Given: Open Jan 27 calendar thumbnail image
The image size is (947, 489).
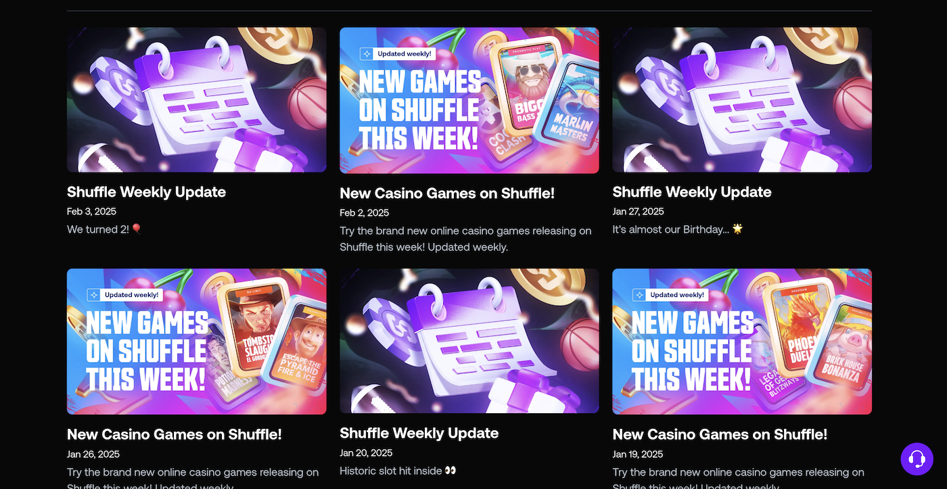Looking at the screenshot, I should pos(742,100).
